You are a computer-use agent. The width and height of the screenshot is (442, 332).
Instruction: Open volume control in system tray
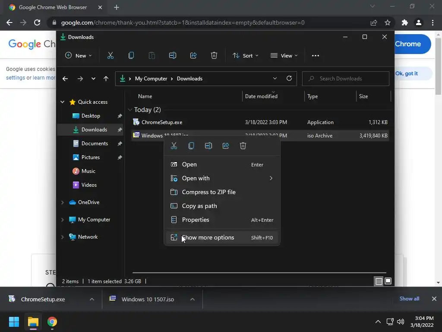coord(400,322)
